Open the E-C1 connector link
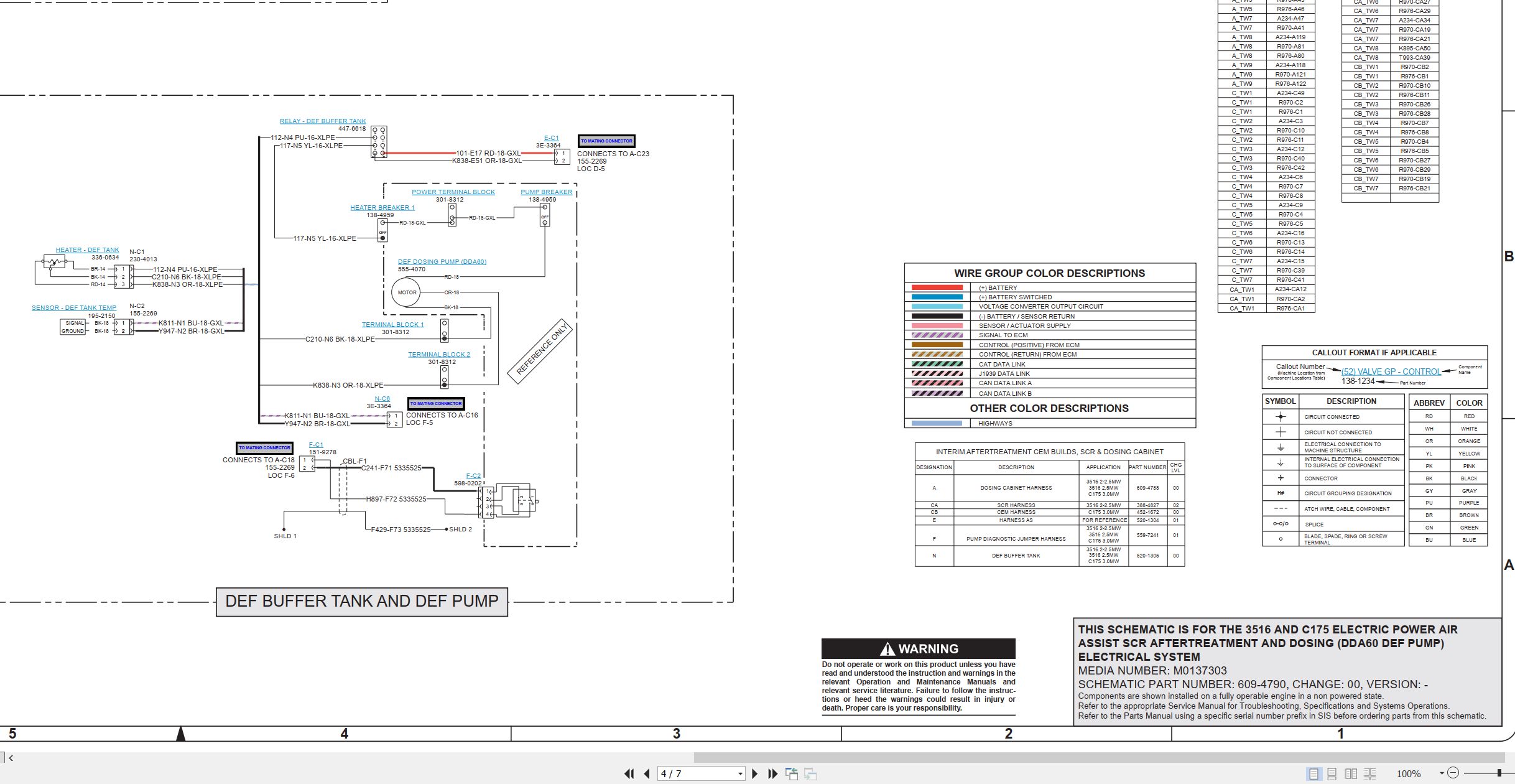 point(551,138)
